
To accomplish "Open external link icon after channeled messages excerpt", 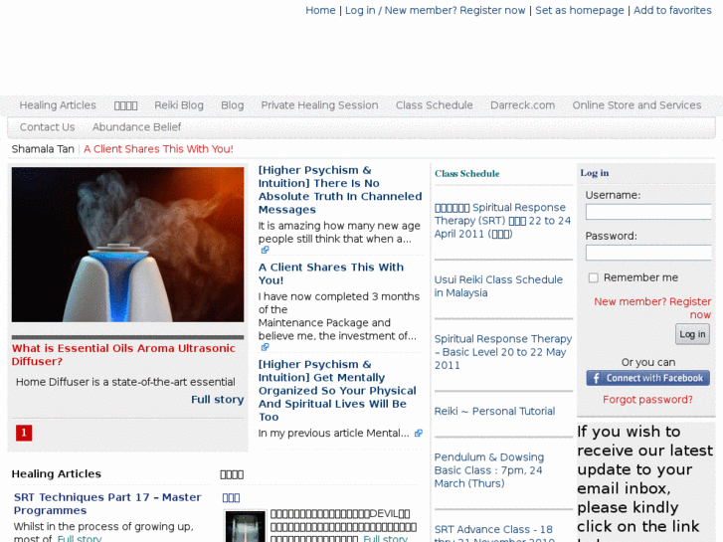I will tap(265, 250).
